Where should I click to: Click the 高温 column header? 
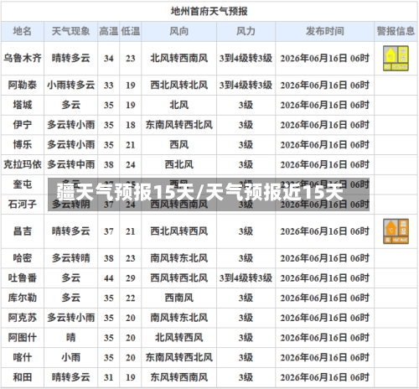(109, 31)
